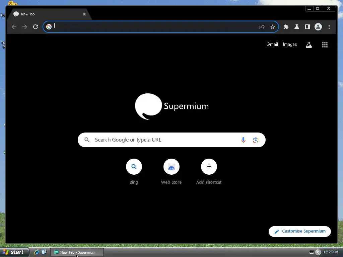Click the Add shortcut plus button
Screen dimensions: 343x257
click(209, 167)
